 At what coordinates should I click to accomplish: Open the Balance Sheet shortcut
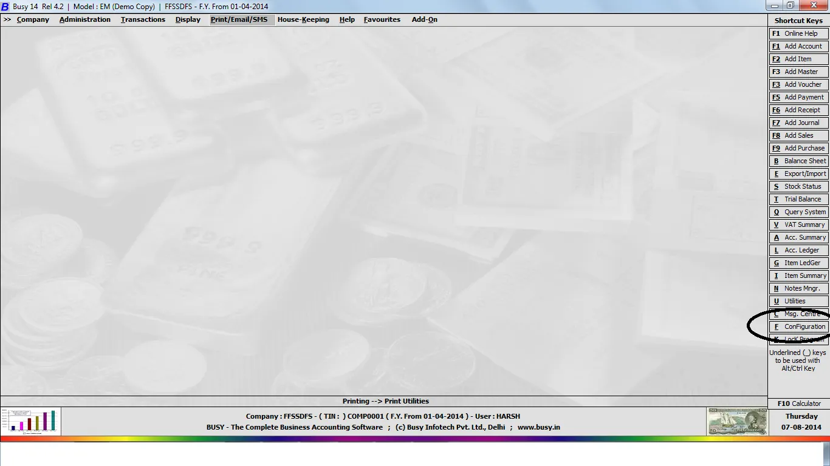tap(798, 161)
